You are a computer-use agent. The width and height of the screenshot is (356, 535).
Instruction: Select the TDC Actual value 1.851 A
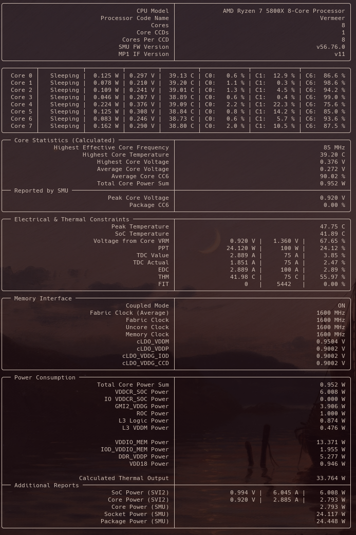[242, 262]
